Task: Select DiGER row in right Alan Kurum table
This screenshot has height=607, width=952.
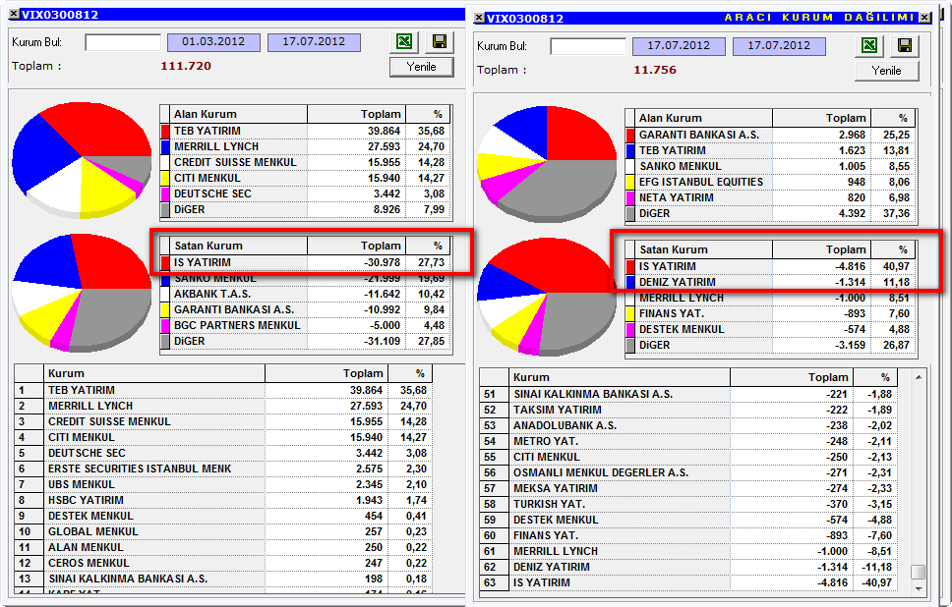Action: [771, 213]
